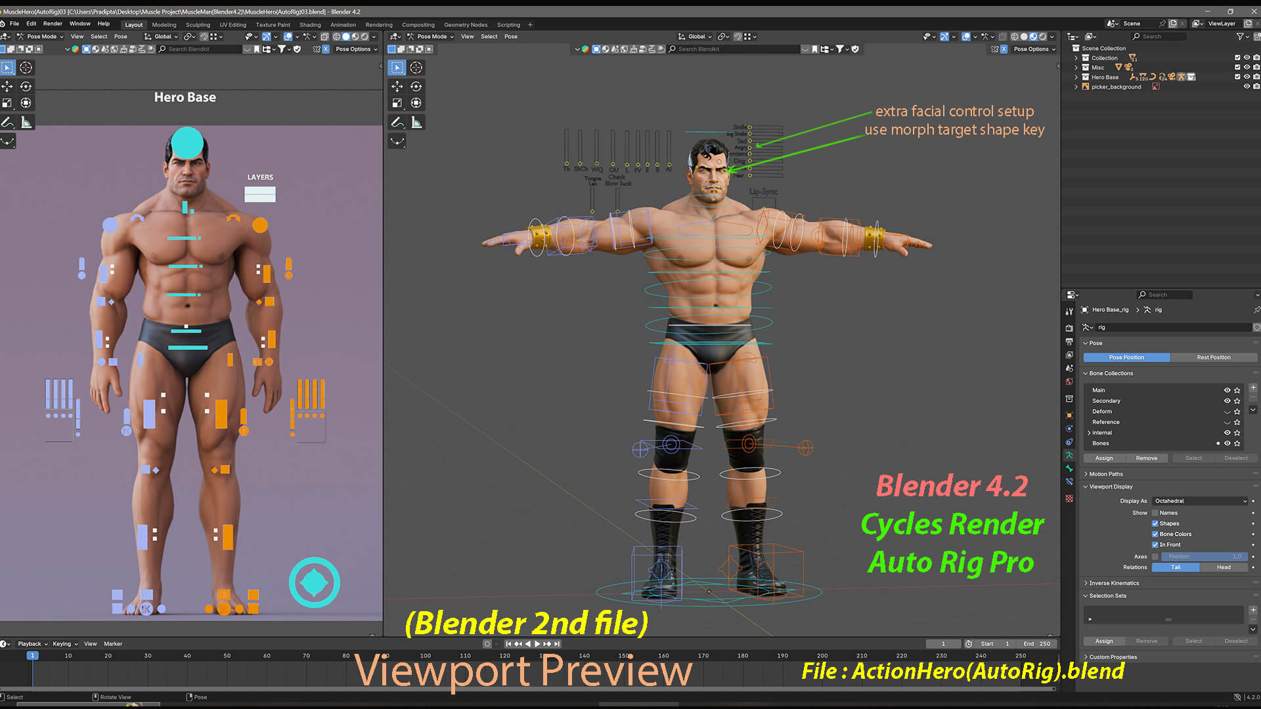Select the Move tool in the right 3D viewport
Screen dimensions: 1261x709
(x=397, y=87)
